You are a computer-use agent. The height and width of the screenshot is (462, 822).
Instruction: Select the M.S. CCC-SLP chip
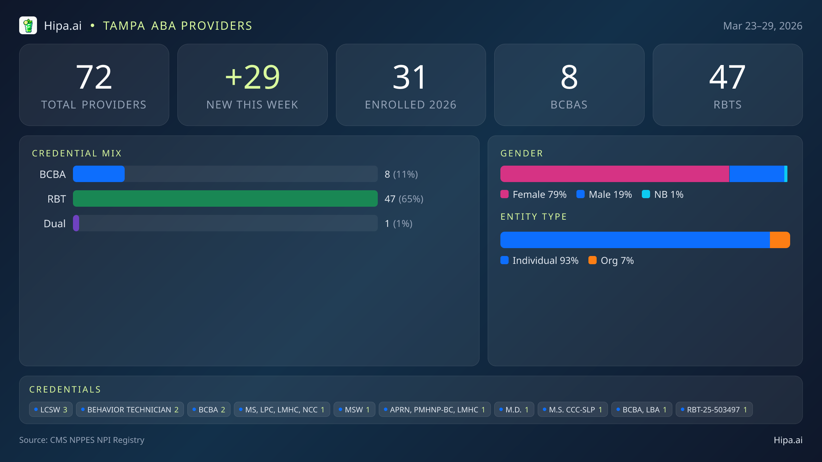click(572, 410)
